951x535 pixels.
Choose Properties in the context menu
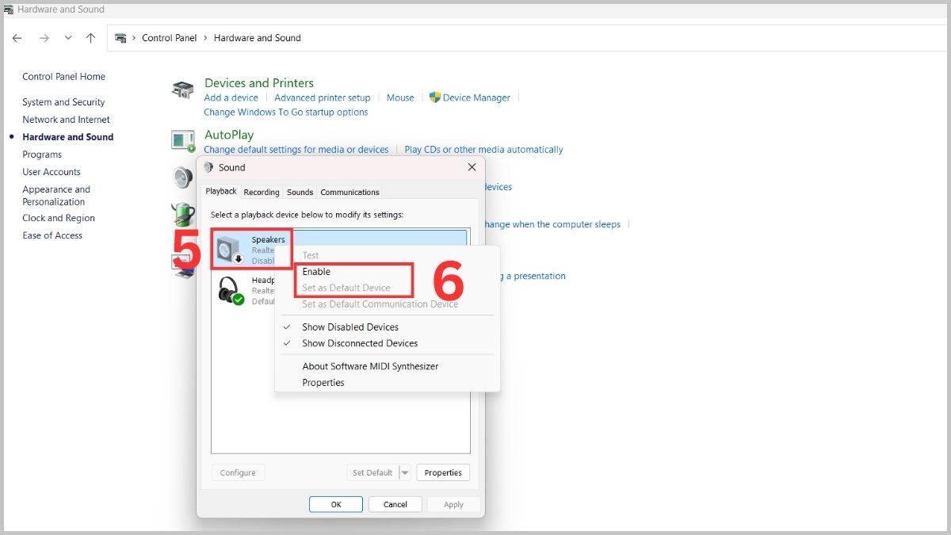click(323, 383)
